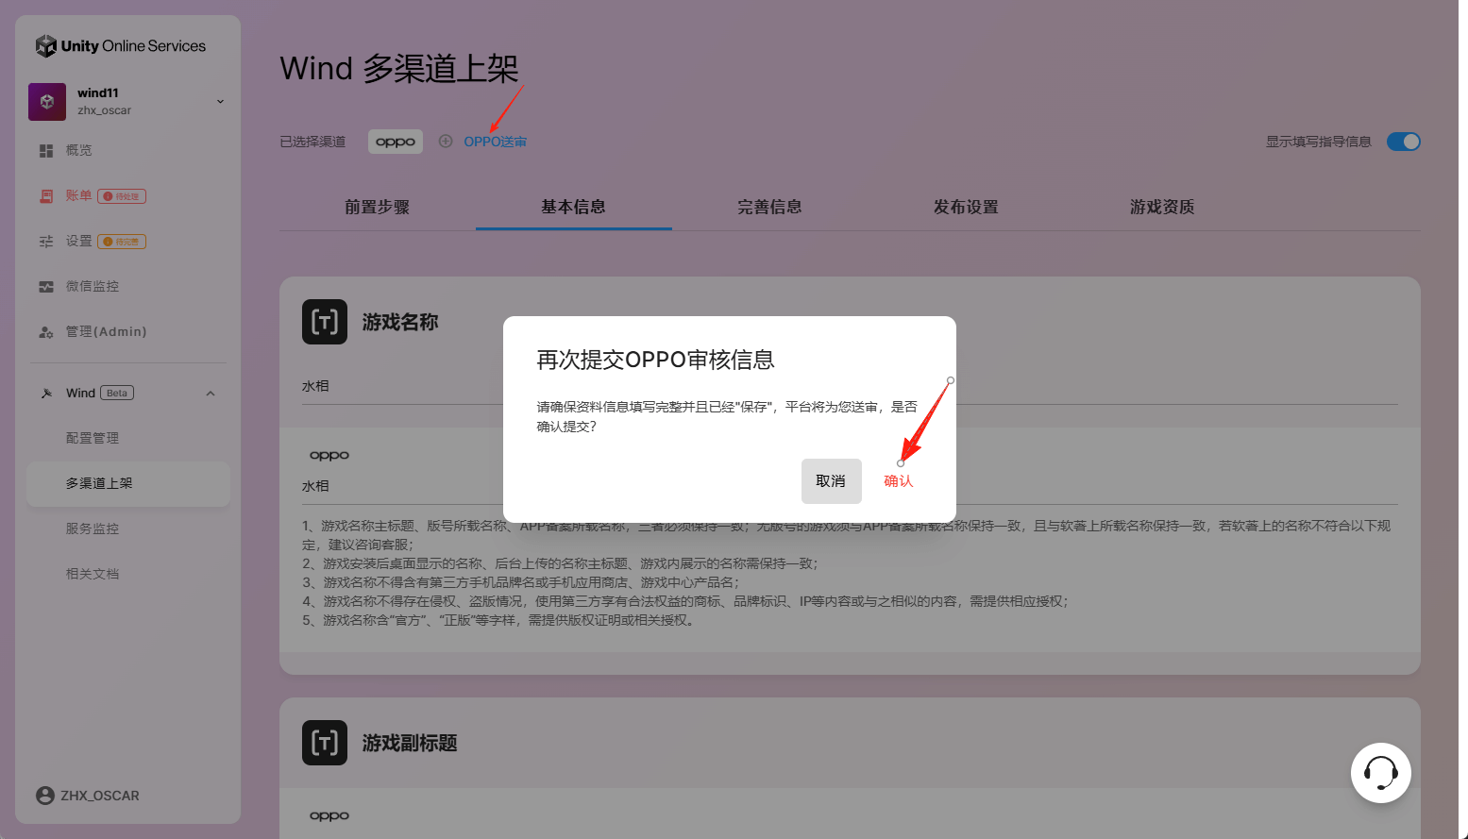Click the 微信监控 monitor icon

click(46, 287)
